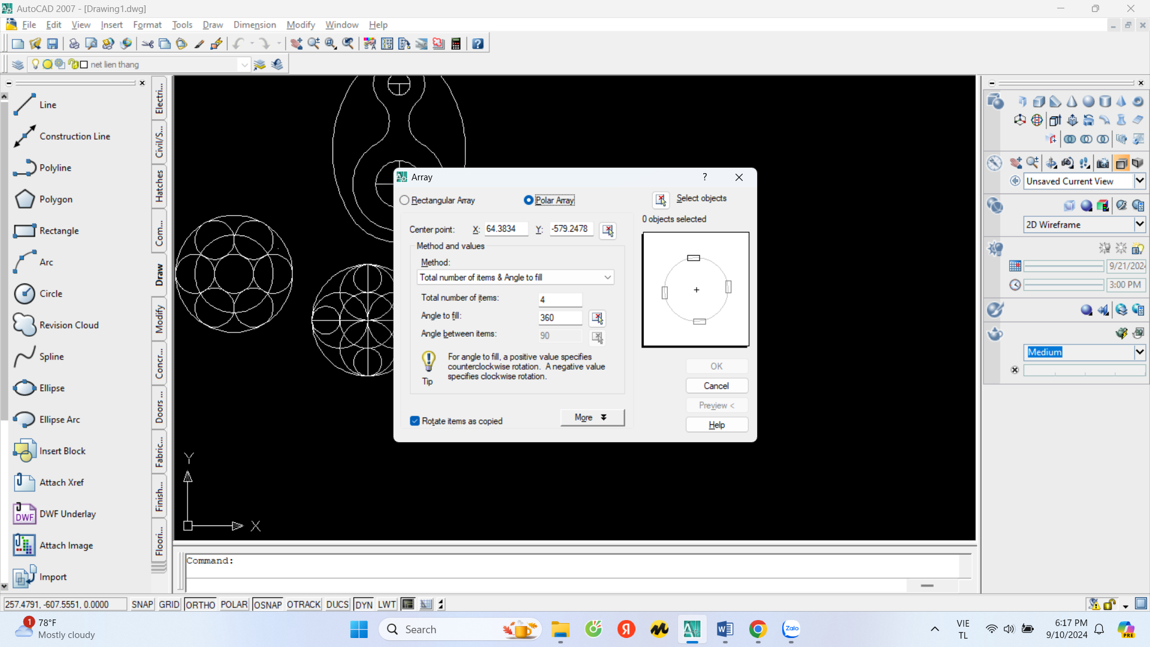Toggle ORTHO mode in status bar

coord(200,604)
